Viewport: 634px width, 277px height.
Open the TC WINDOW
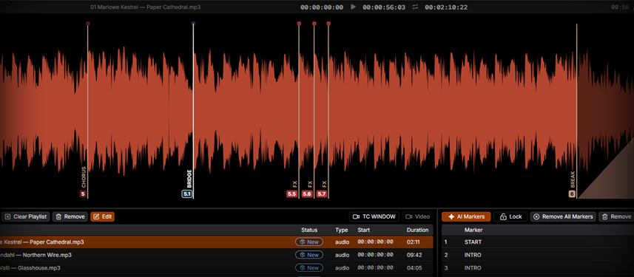click(374, 217)
